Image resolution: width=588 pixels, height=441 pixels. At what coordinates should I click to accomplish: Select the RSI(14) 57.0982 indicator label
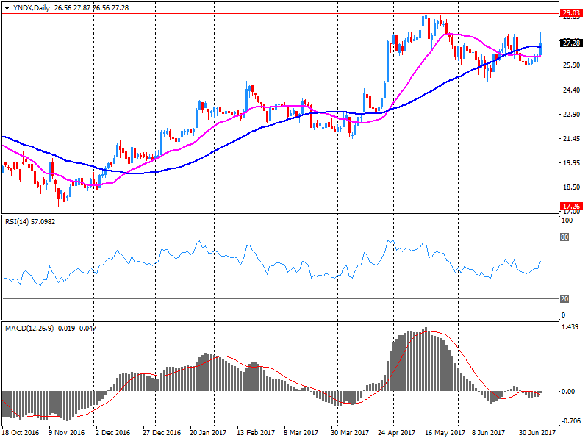tap(30, 222)
